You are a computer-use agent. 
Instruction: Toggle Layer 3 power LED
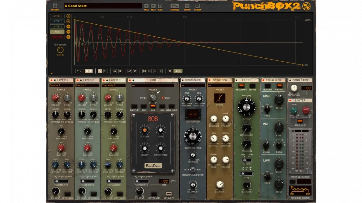[104, 80]
